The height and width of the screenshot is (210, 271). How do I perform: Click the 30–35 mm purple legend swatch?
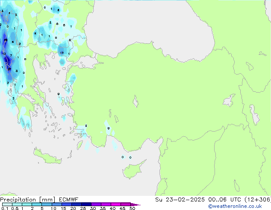point(96,204)
